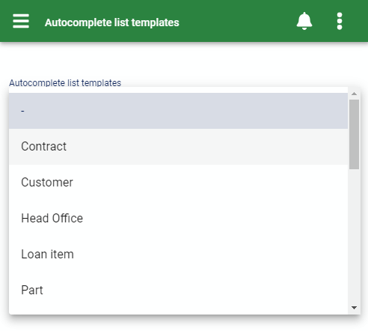Image resolution: width=368 pixels, height=331 pixels.
Task: Click empty page area below dropdown list
Action: point(184,324)
